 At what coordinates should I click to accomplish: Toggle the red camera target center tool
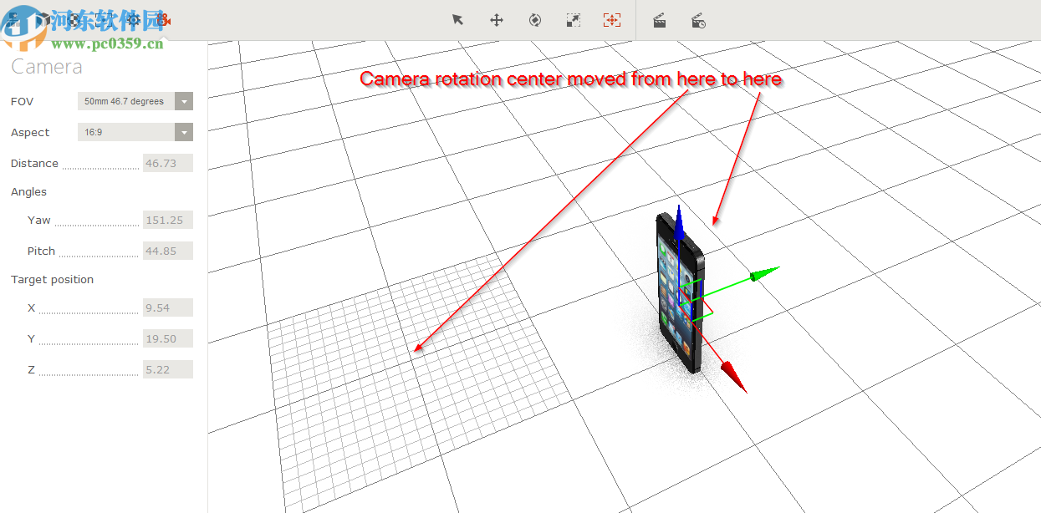point(611,20)
